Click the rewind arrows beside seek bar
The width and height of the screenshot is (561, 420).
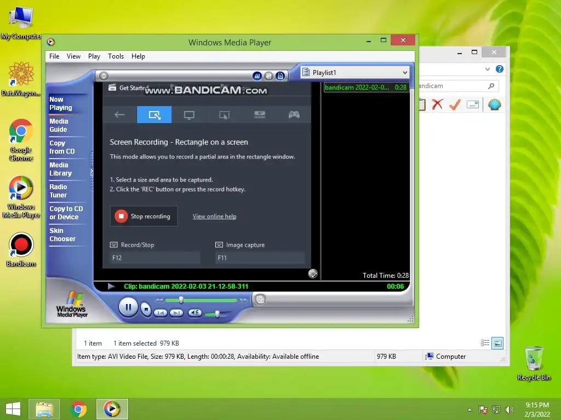(x=159, y=300)
